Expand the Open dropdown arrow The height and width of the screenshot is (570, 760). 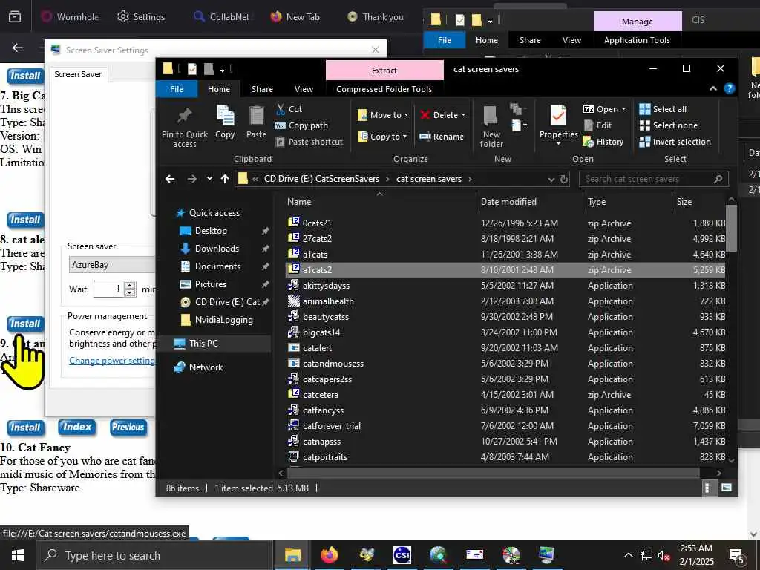point(623,109)
